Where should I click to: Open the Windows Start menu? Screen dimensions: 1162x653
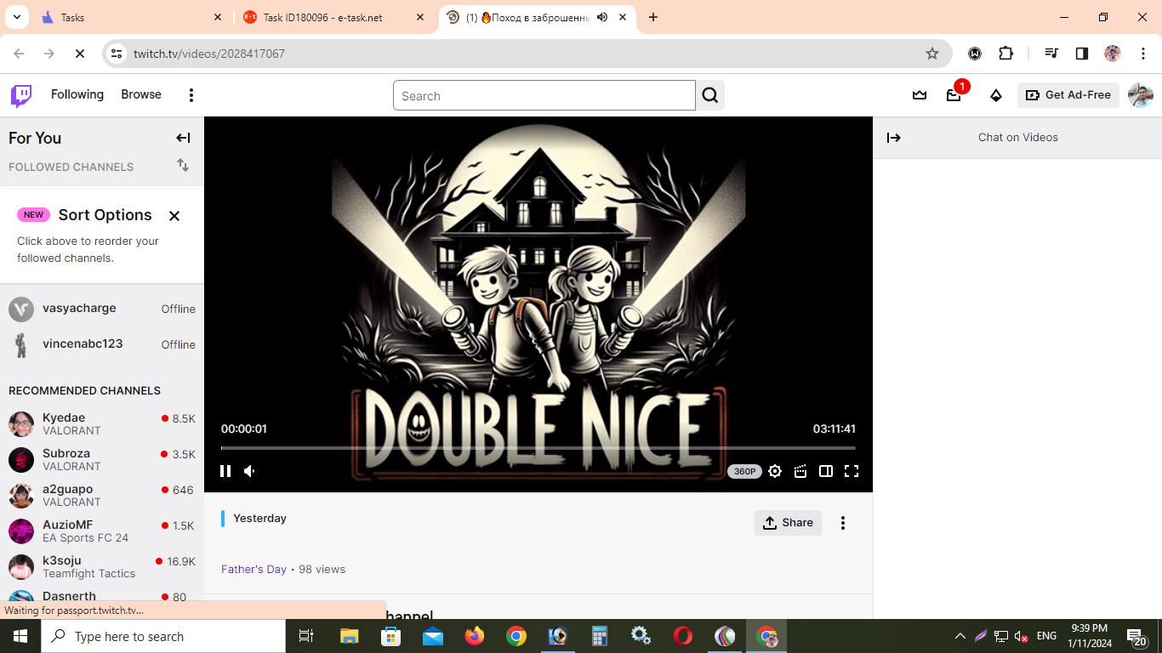[x=20, y=636]
